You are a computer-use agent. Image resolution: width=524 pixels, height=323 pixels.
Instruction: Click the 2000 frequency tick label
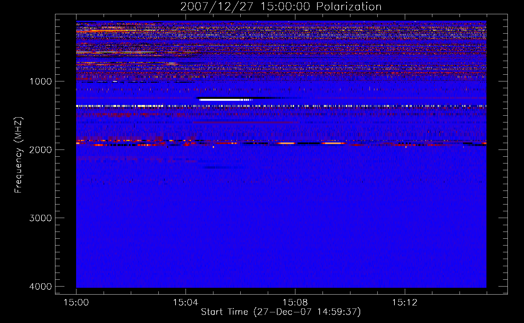click(40, 150)
